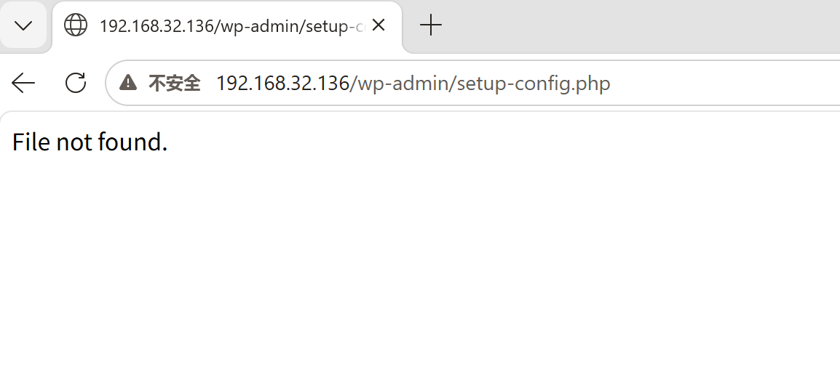Focus empty address bar area after URL

click(724, 84)
